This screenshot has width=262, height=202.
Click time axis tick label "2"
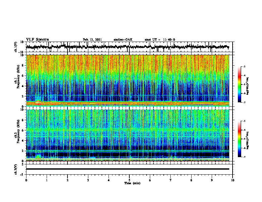point(67,180)
